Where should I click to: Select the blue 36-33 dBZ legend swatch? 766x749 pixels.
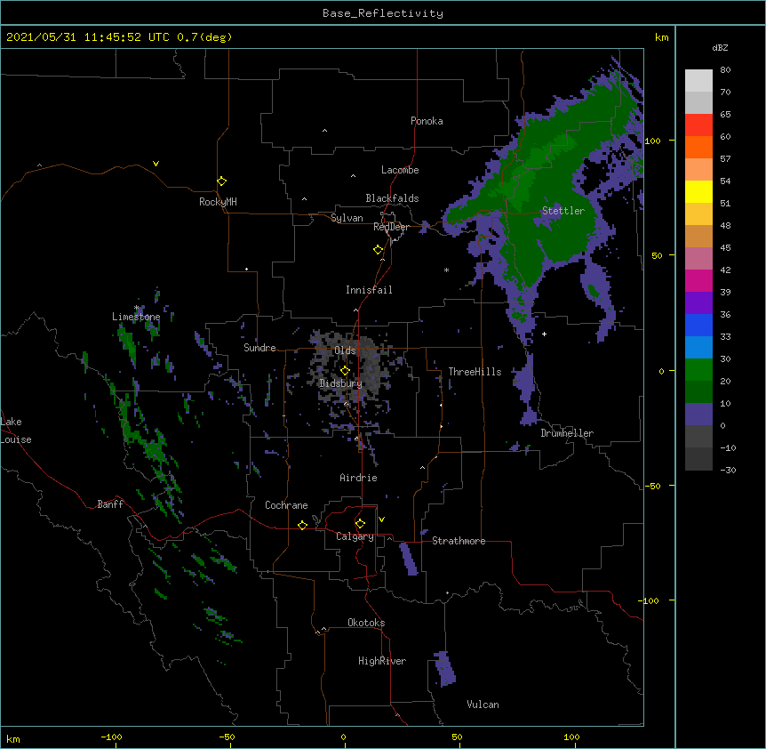698,325
